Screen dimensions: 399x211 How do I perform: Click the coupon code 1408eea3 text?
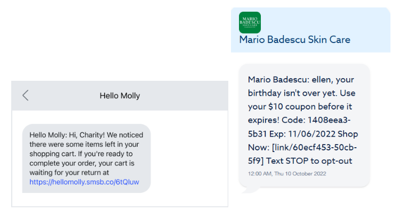click(329, 120)
